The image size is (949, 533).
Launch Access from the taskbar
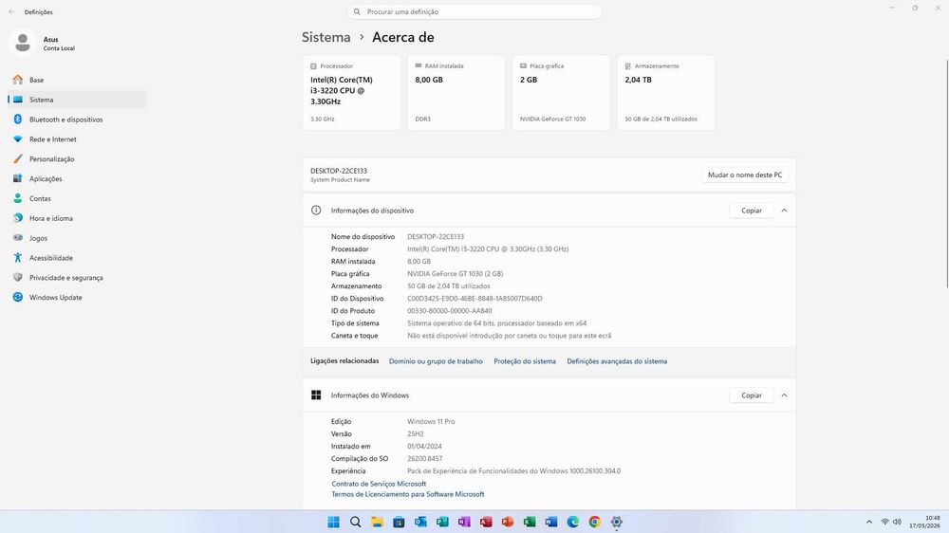(x=486, y=522)
